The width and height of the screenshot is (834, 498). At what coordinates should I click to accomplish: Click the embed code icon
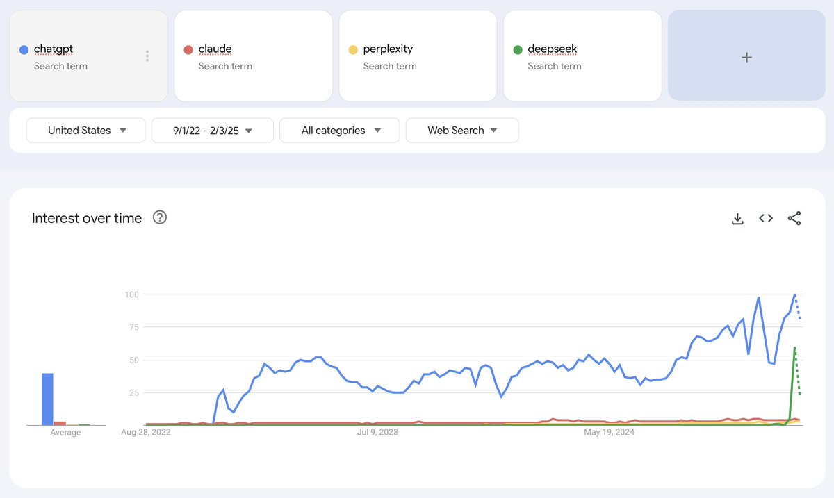[766, 219]
